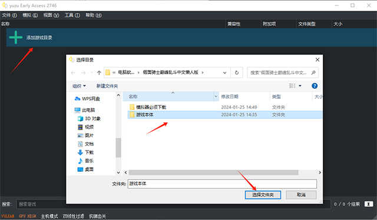This screenshot has height=220, width=377.
Task: Confirm with the 选择文件夹 button
Action: coord(263,195)
